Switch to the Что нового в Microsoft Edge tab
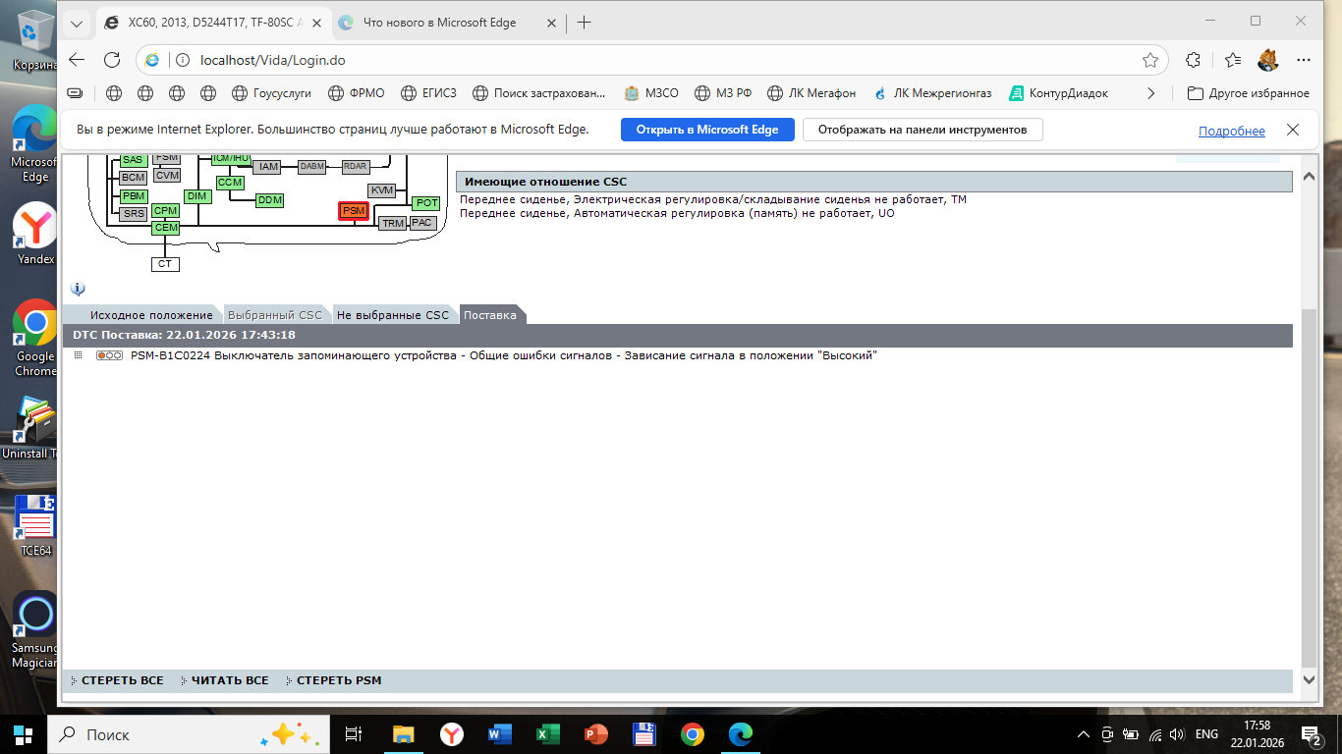 tap(439, 23)
